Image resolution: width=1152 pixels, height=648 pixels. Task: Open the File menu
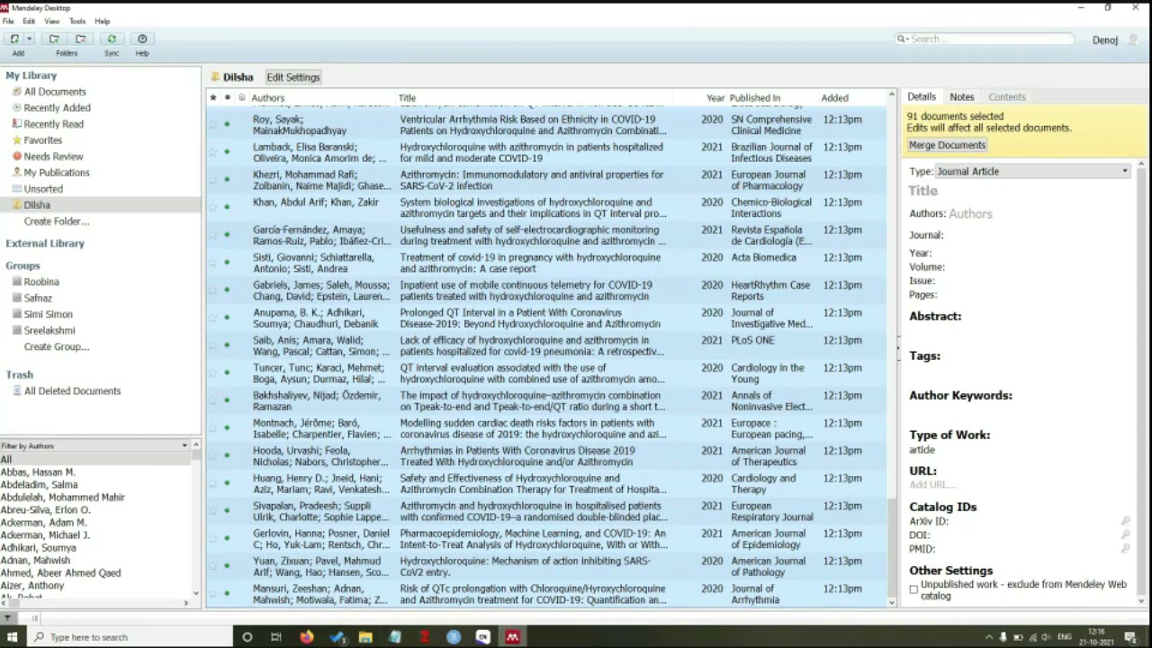point(8,21)
